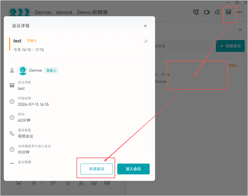The width and height of the screenshot is (248, 196).
Task: Click the meeting title search field
Action: pos(184,46)
